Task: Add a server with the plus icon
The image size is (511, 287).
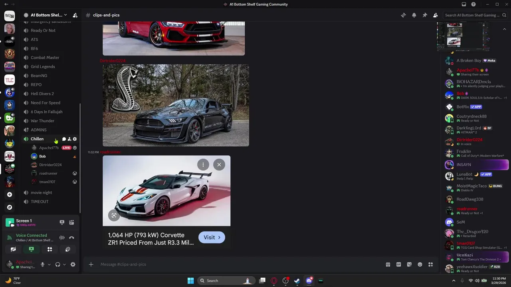Action: pyautogui.click(x=10, y=195)
